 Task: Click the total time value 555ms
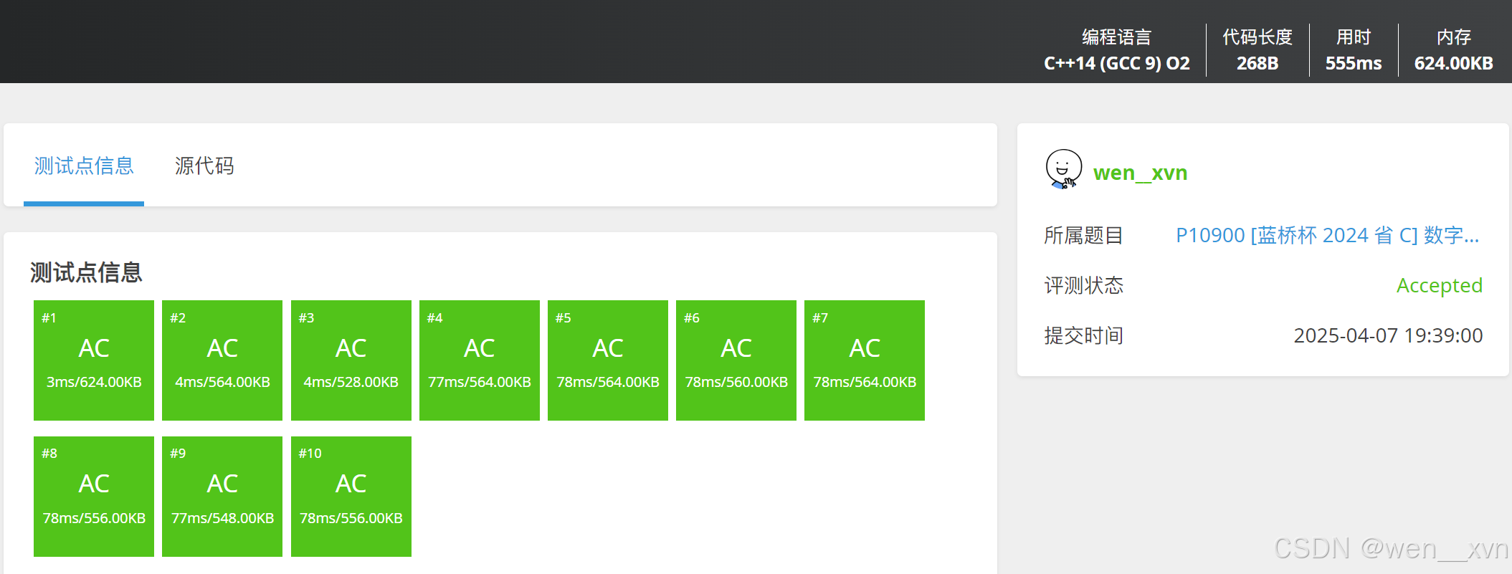pyautogui.click(x=1354, y=63)
